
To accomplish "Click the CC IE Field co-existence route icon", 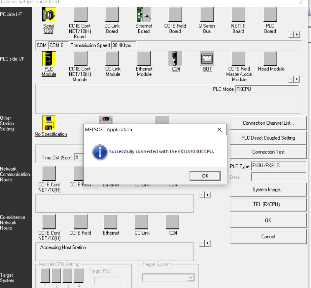I will 80,222.
